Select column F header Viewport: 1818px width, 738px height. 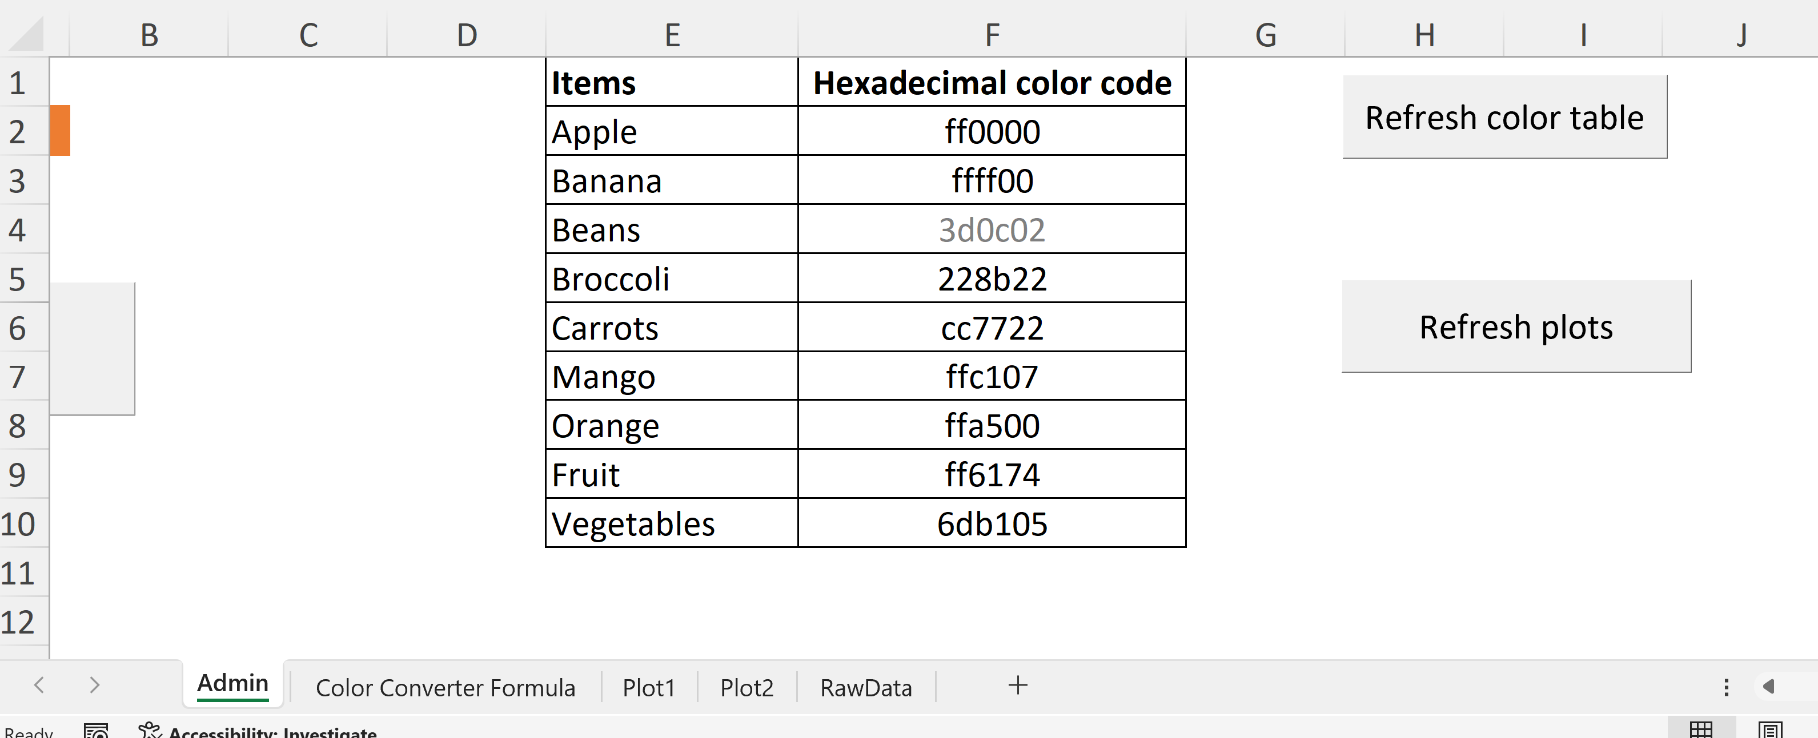coord(992,34)
